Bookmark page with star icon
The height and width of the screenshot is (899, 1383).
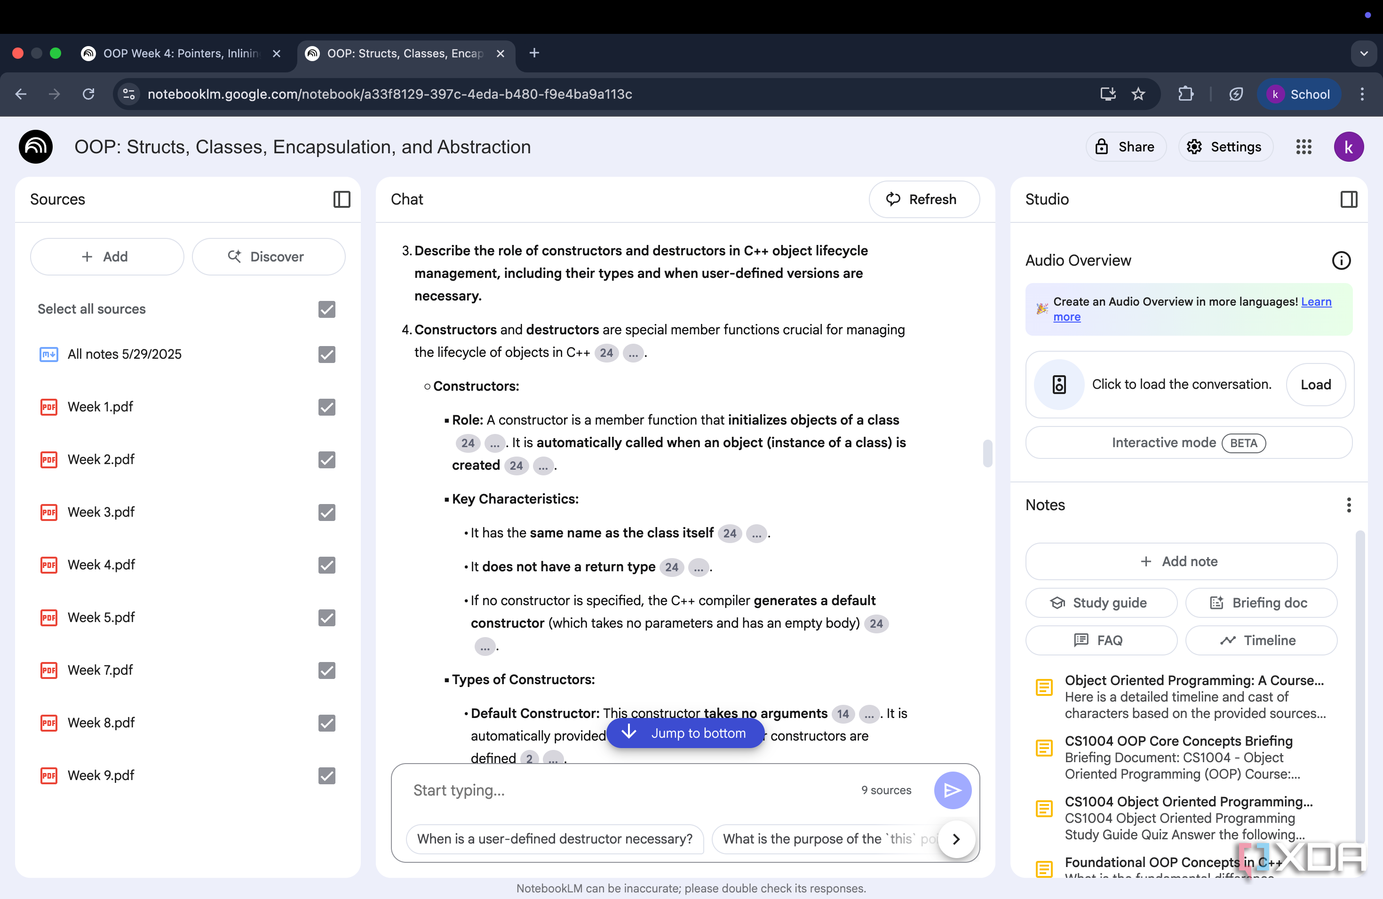tap(1138, 94)
